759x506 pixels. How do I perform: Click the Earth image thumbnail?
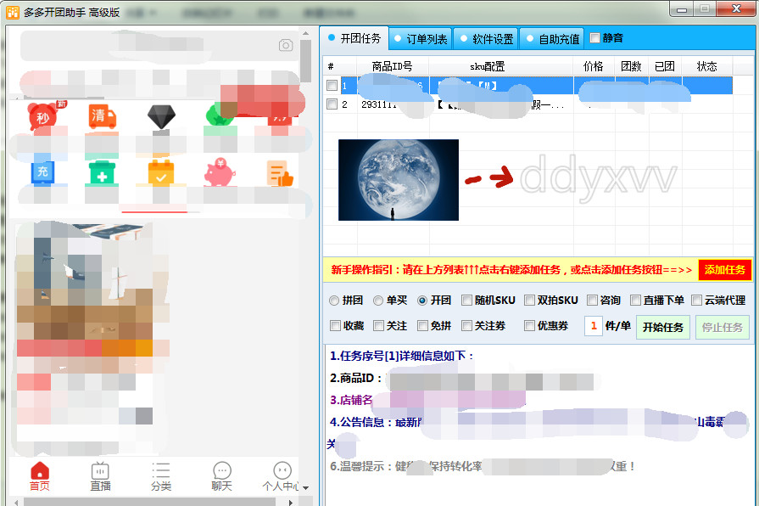click(x=398, y=180)
